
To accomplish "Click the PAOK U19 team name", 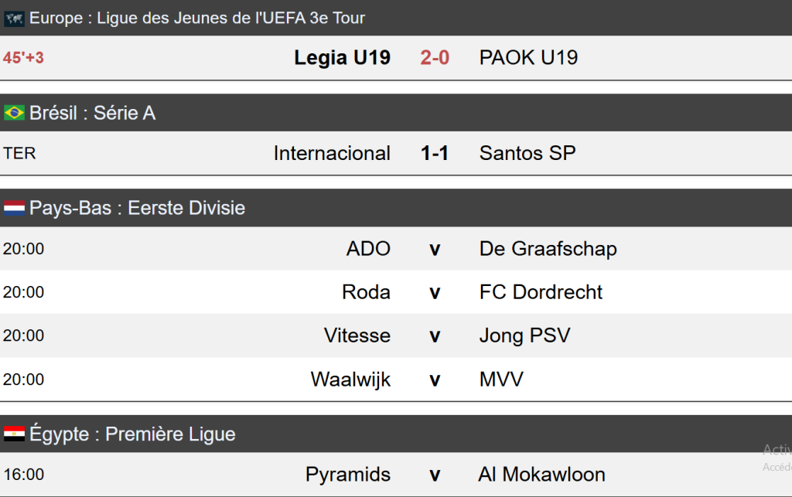I will (x=528, y=58).
